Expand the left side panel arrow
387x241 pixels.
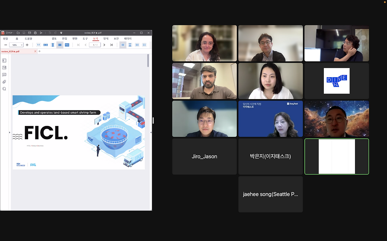[9, 132]
